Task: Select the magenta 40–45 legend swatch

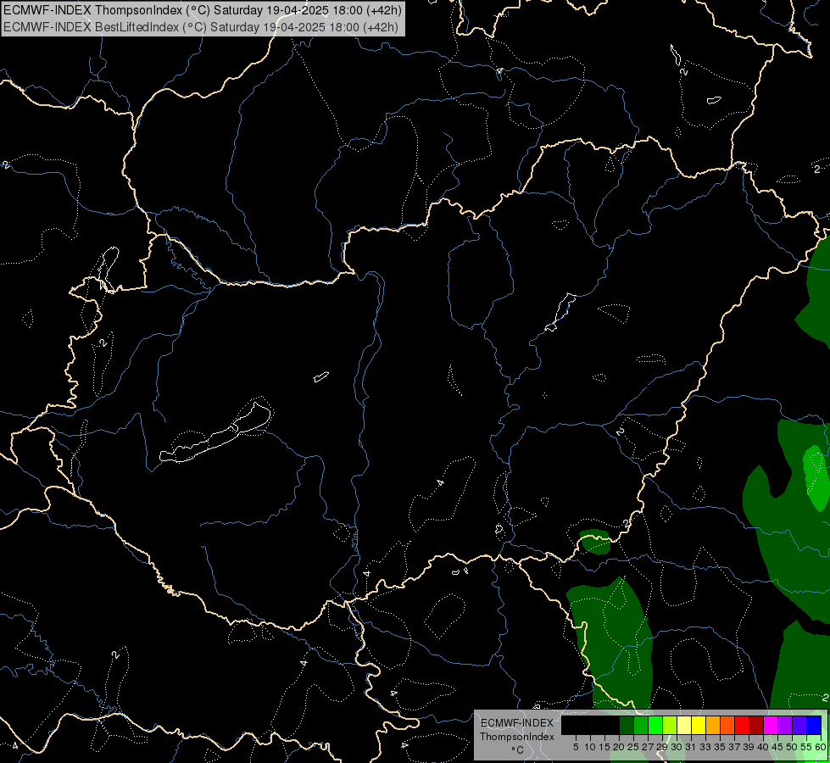Action: [771, 725]
